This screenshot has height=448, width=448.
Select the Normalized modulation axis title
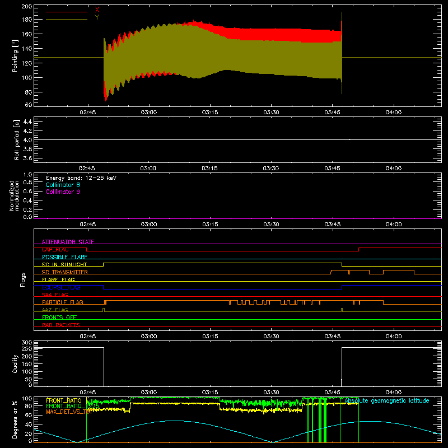point(14,195)
